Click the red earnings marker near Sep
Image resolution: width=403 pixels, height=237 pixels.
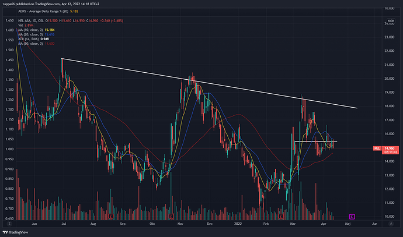click(111, 217)
